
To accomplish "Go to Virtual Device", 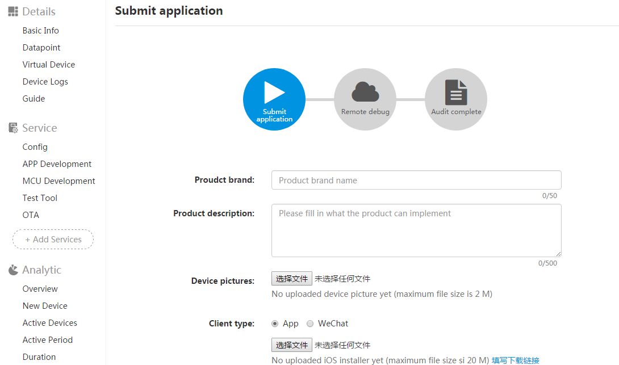I will [49, 64].
